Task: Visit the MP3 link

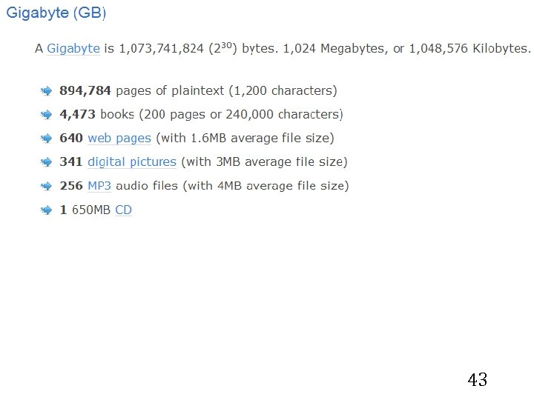Action: [99, 186]
